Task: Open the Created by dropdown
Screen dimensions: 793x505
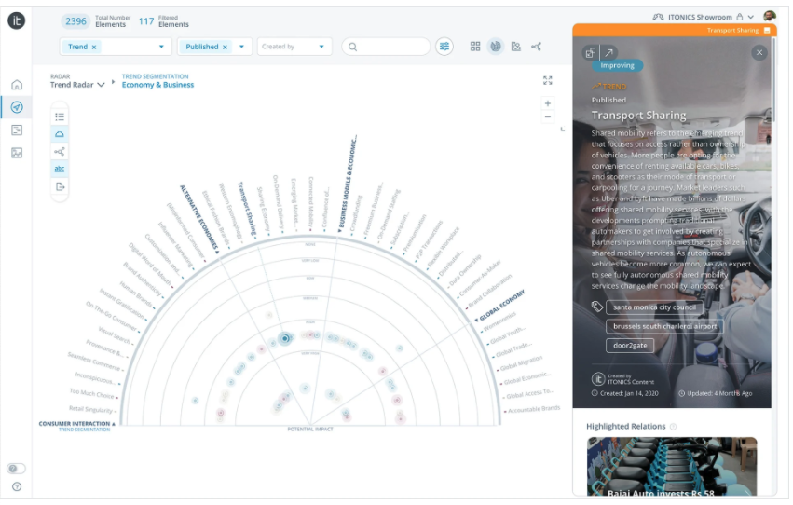Action: pyautogui.click(x=294, y=47)
